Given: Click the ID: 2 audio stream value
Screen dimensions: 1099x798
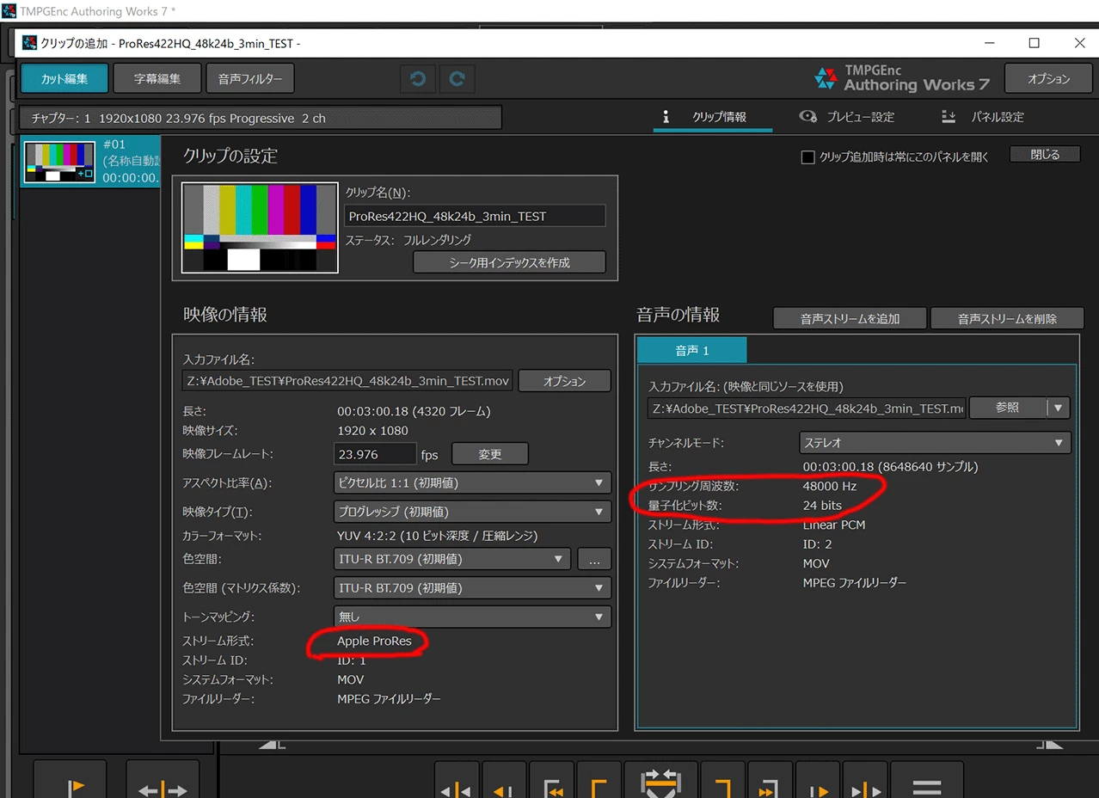Looking at the screenshot, I should (x=818, y=544).
